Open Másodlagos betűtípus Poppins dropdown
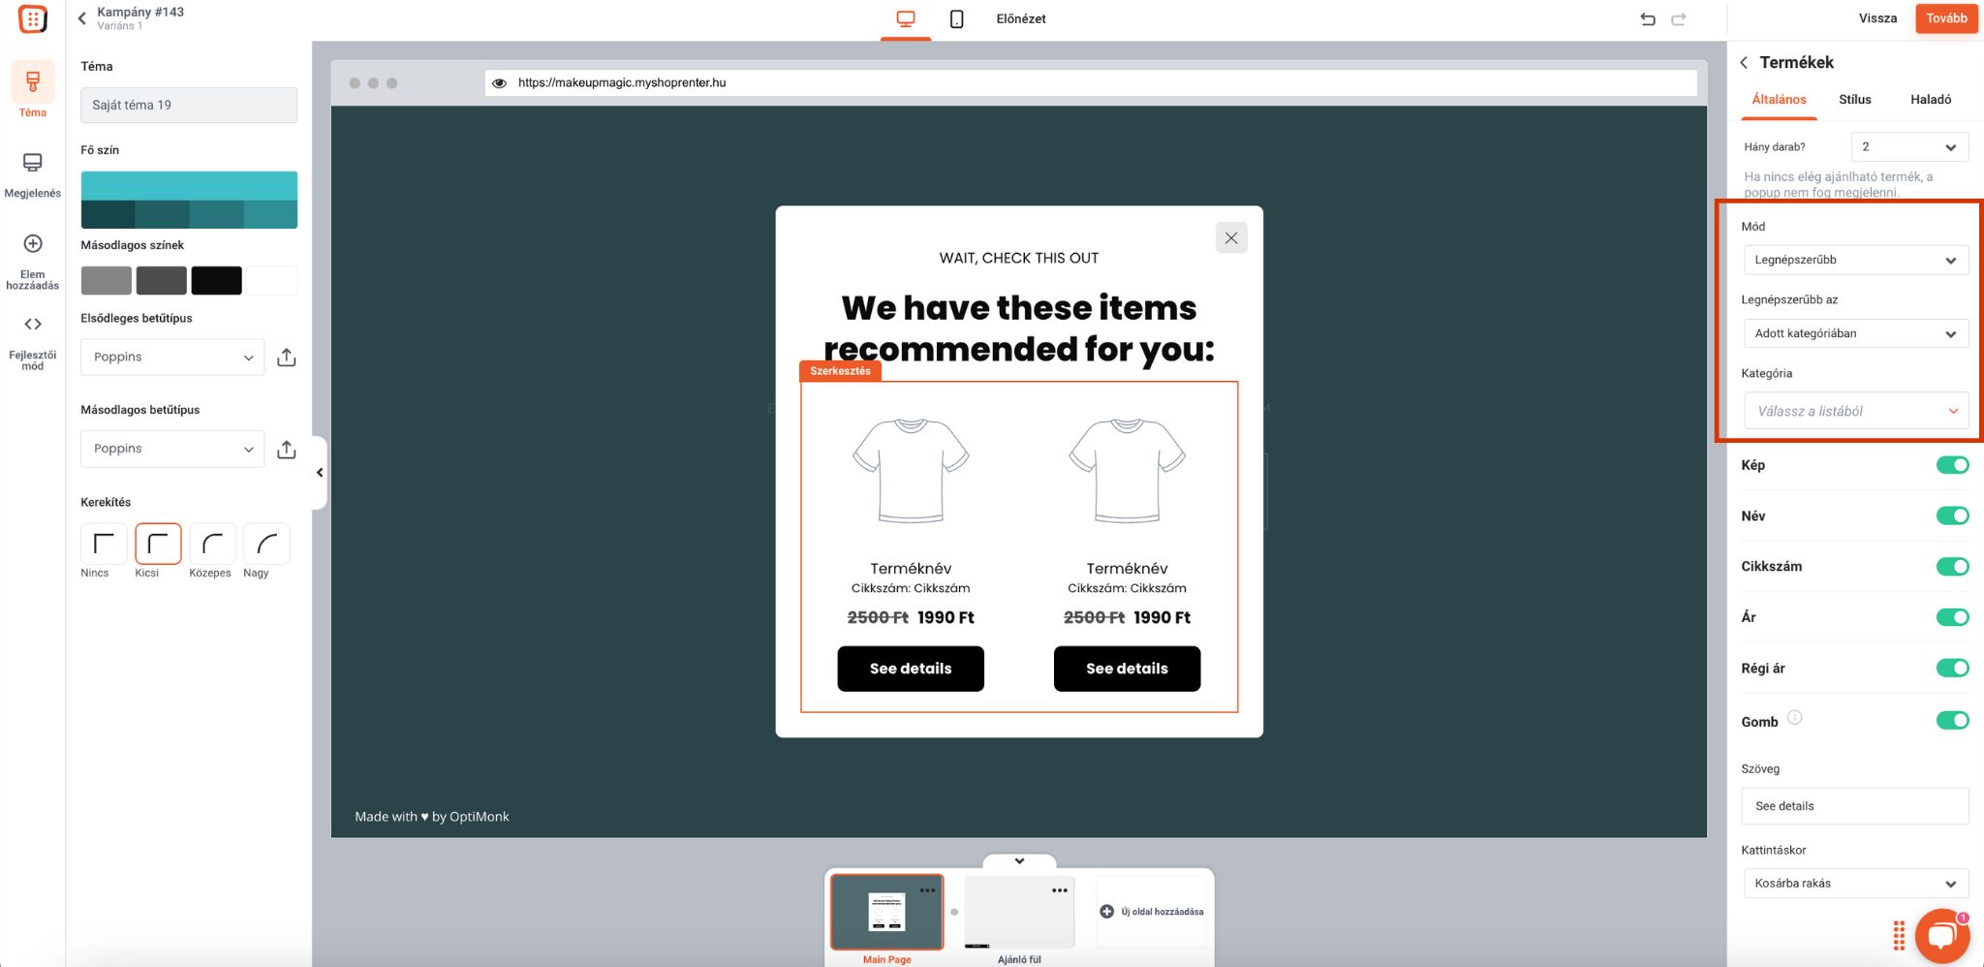This screenshot has width=1984, height=967. point(172,449)
